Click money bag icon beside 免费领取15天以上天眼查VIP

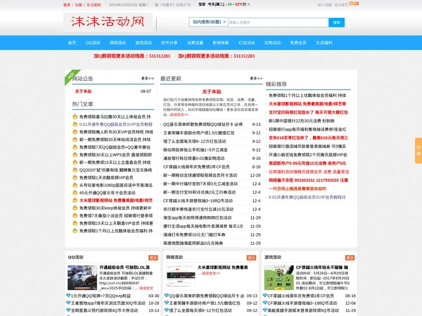point(75,223)
